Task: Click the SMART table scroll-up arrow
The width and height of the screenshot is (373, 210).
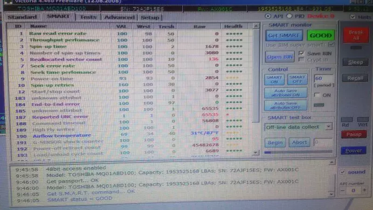Action: [x=256, y=26]
